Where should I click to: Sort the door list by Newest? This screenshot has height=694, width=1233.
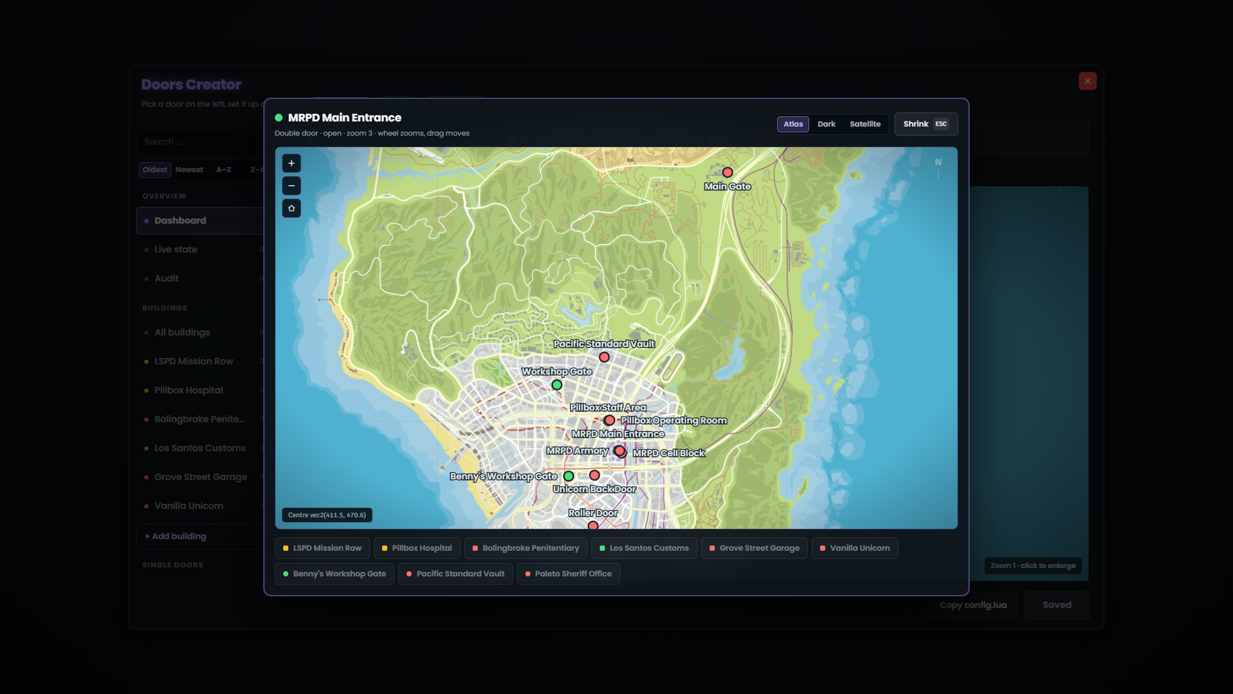point(189,170)
